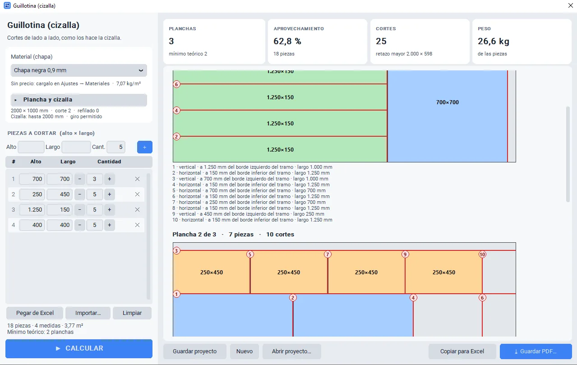Click Guardar PDF... button

pos(535,351)
